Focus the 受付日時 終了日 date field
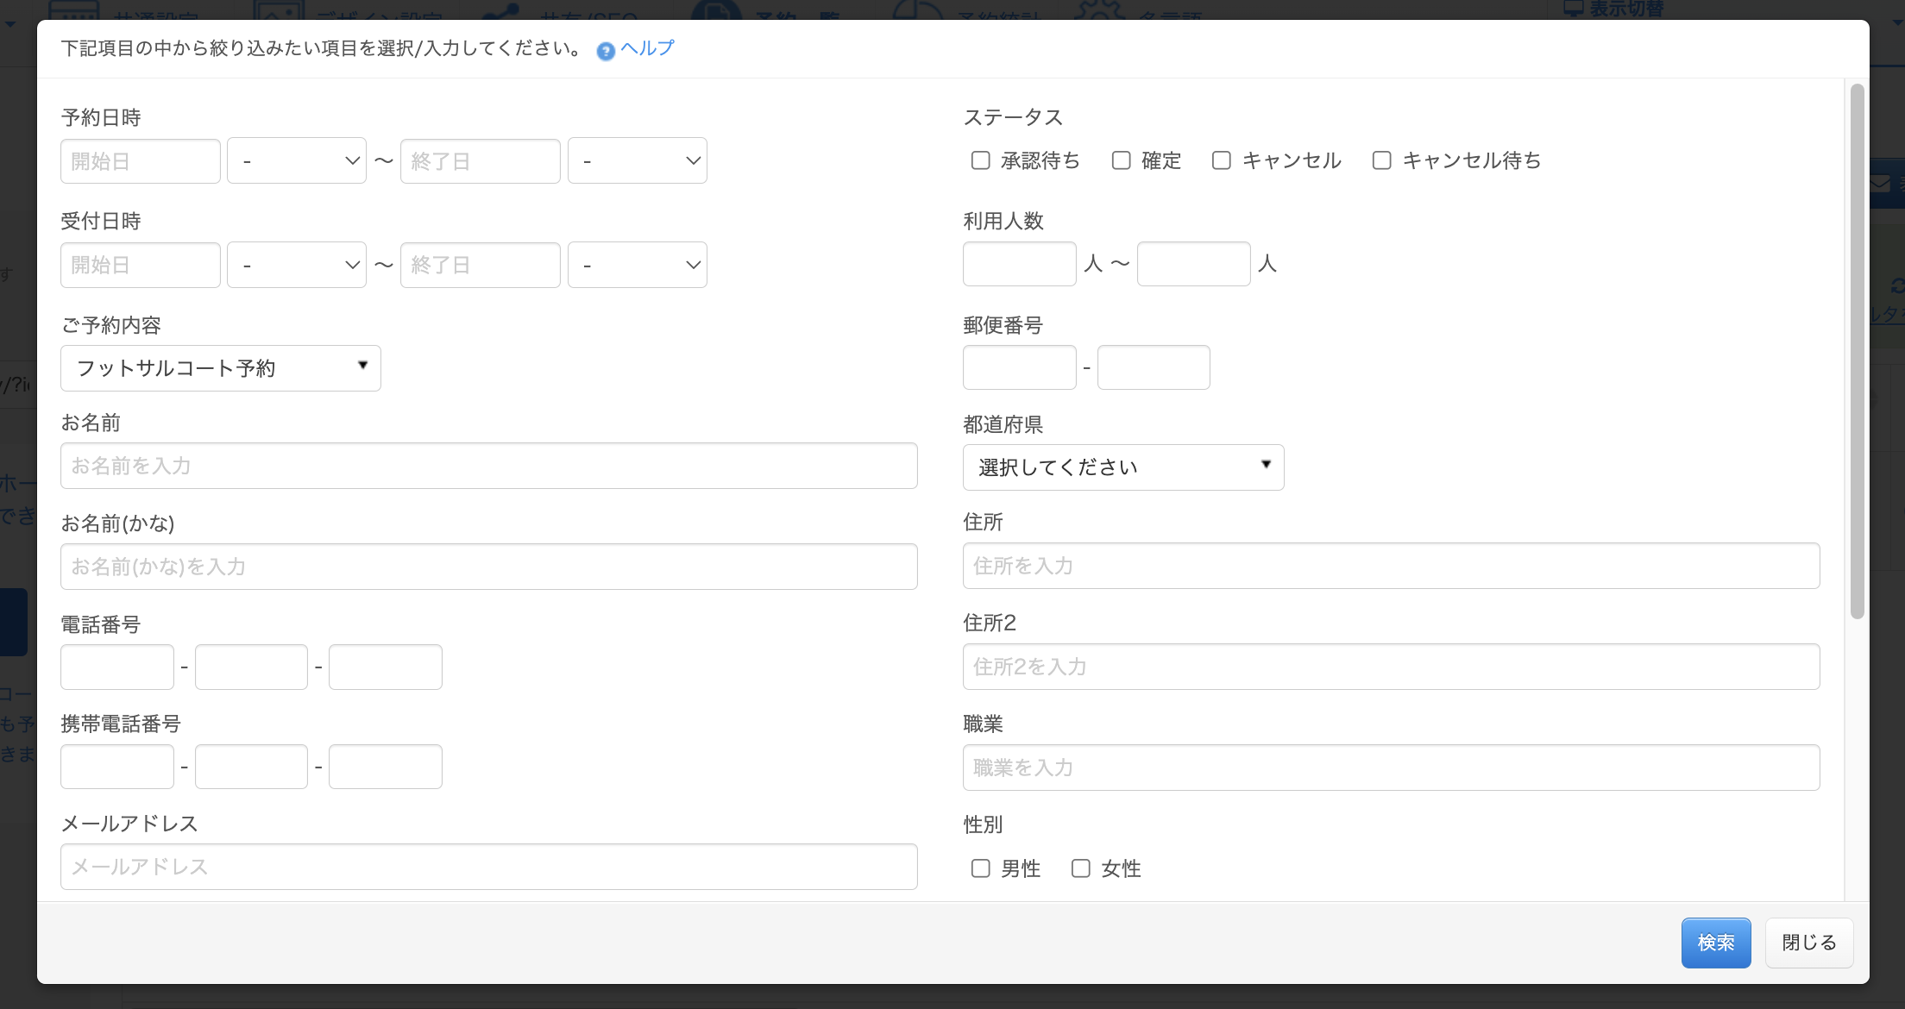This screenshot has height=1009, width=1905. pyautogui.click(x=480, y=265)
